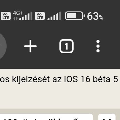Tap the second VoLTE status icon
This screenshot has width=120, height=120.
(x=40, y=16)
